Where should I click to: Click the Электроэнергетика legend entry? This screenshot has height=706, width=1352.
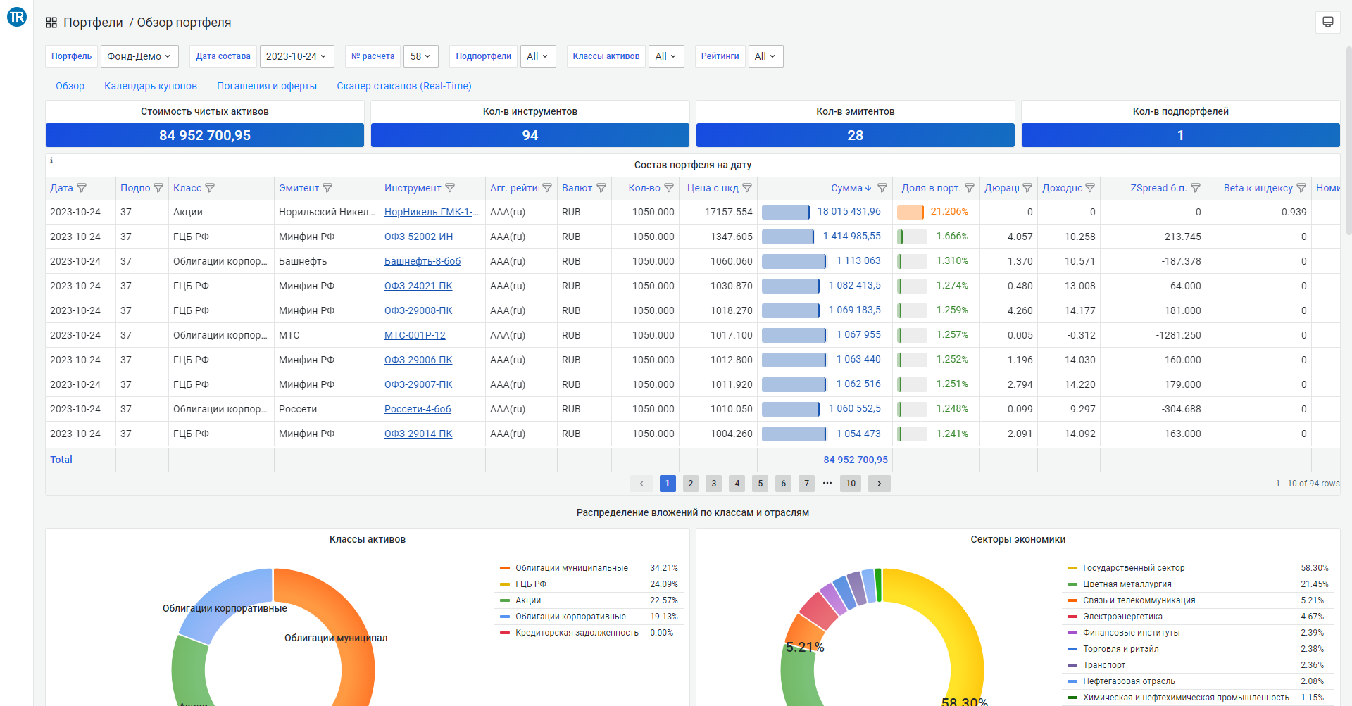pos(1123,617)
